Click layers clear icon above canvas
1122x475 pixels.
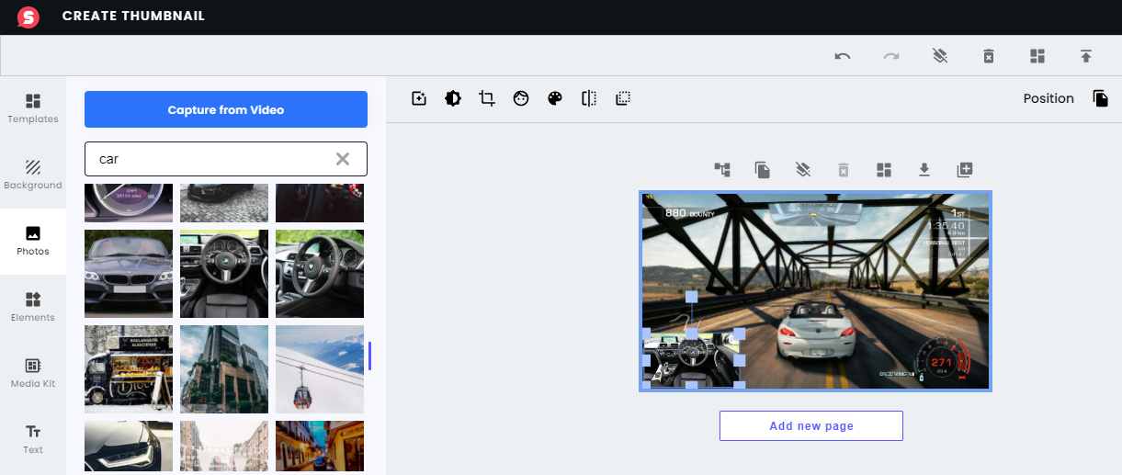[x=803, y=169]
